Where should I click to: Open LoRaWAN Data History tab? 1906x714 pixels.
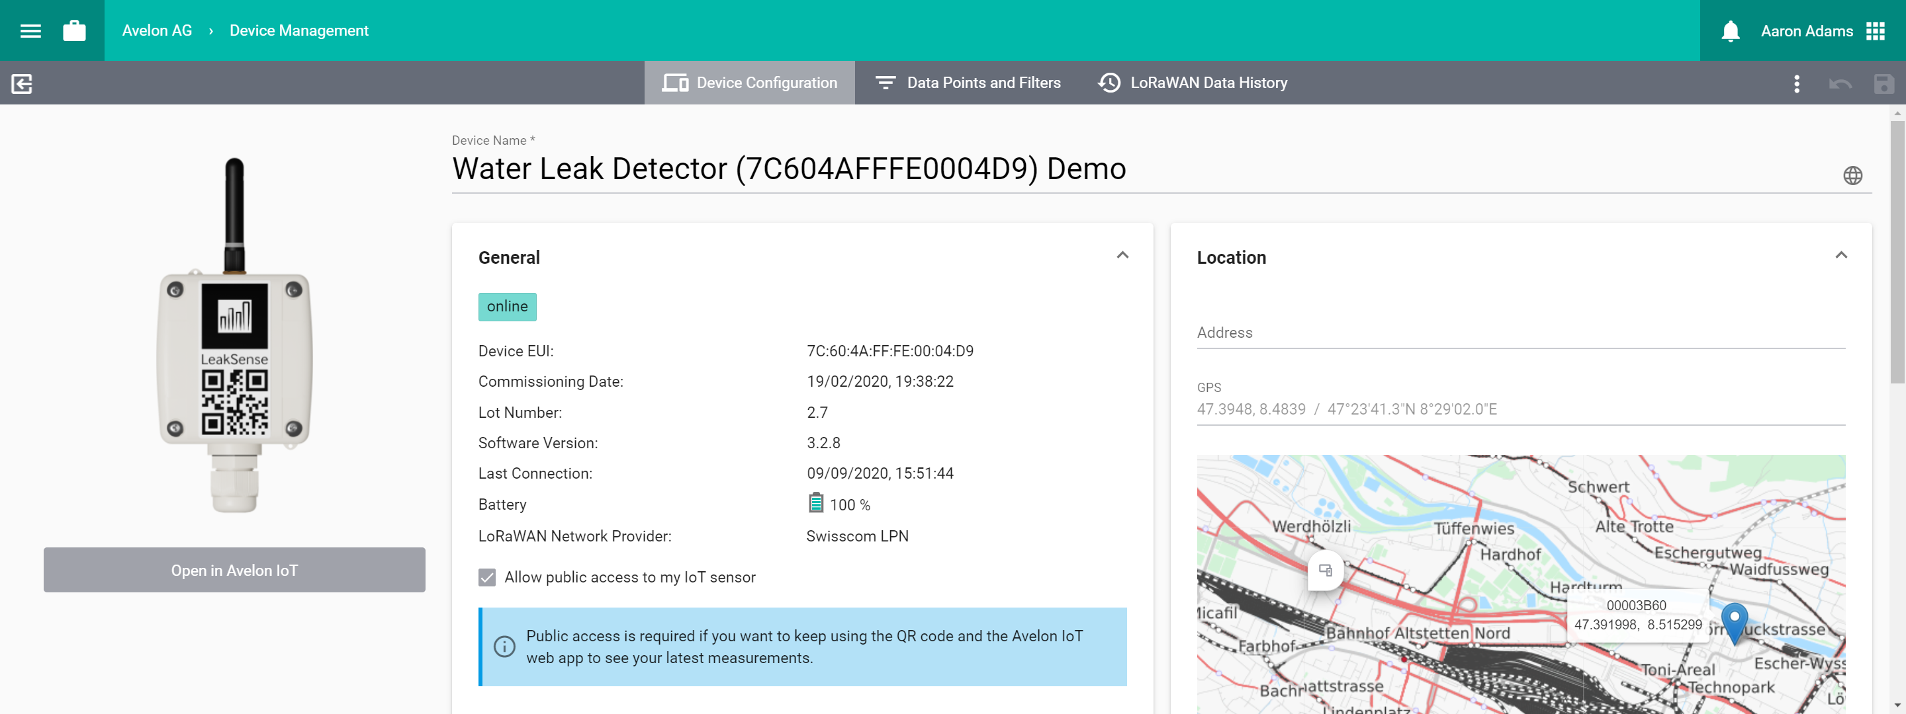(1193, 83)
